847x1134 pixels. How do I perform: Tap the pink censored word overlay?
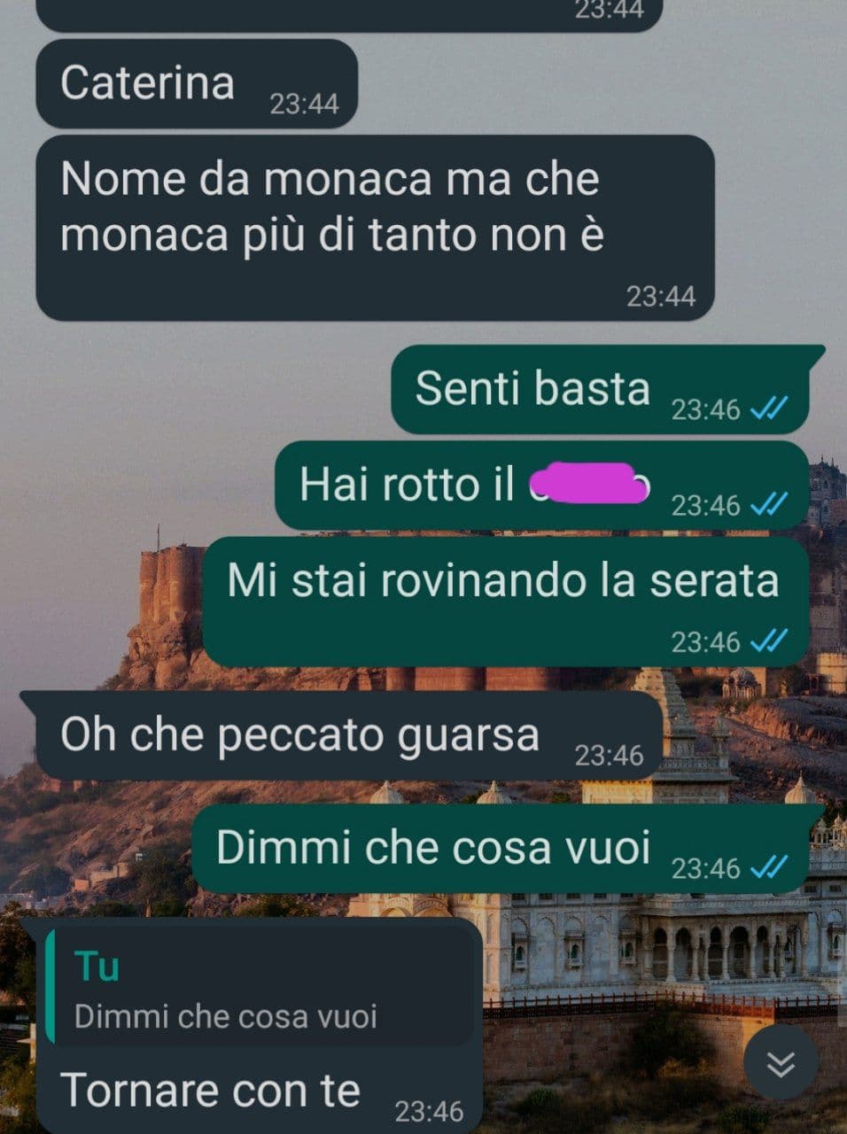click(x=589, y=484)
